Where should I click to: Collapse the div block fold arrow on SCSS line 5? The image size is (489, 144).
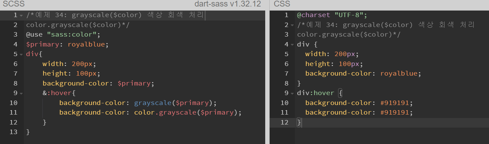pyautogui.click(x=21, y=54)
